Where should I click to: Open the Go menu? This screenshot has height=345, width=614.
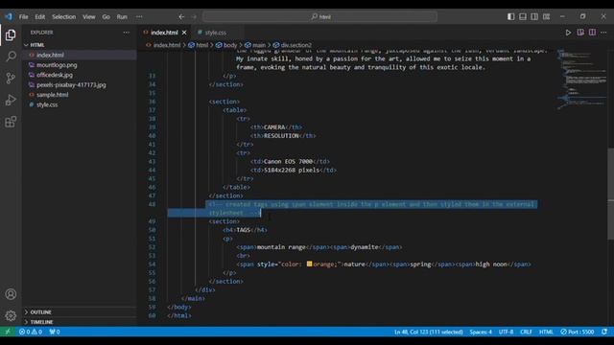click(106, 17)
